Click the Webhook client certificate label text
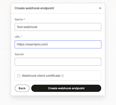Screen dimensions: 116x105 click(x=41, y=76)
